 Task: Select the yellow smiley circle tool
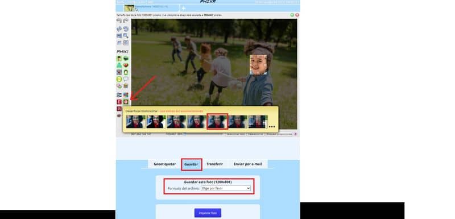pyautogui.click(x=119, y=79)
